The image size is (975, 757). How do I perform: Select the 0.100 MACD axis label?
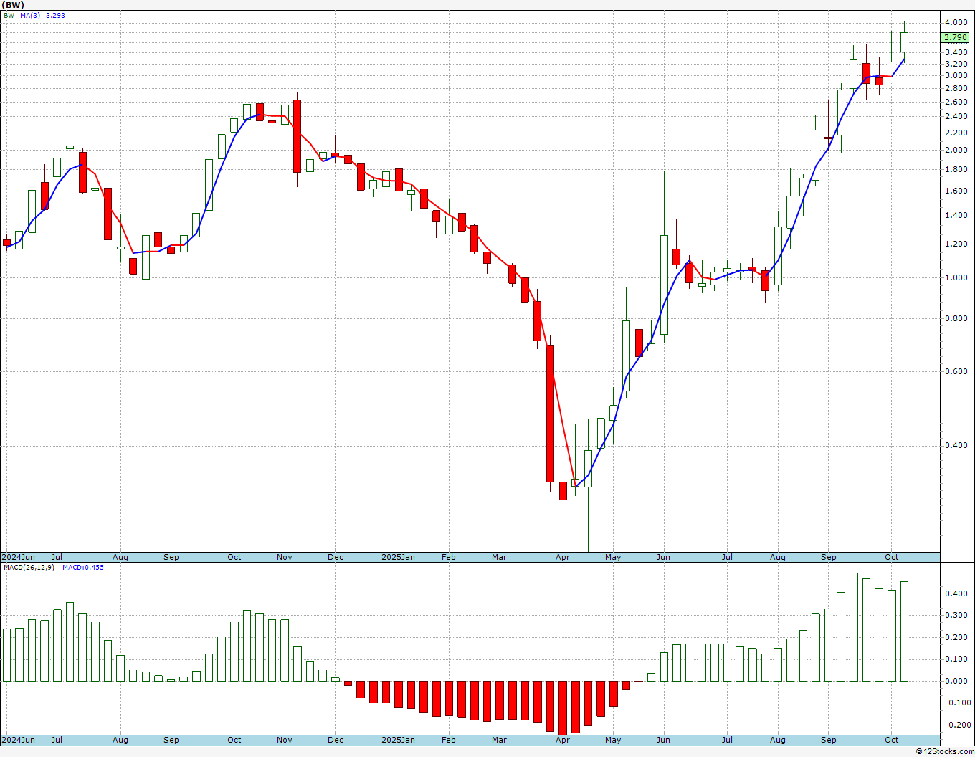956,659
